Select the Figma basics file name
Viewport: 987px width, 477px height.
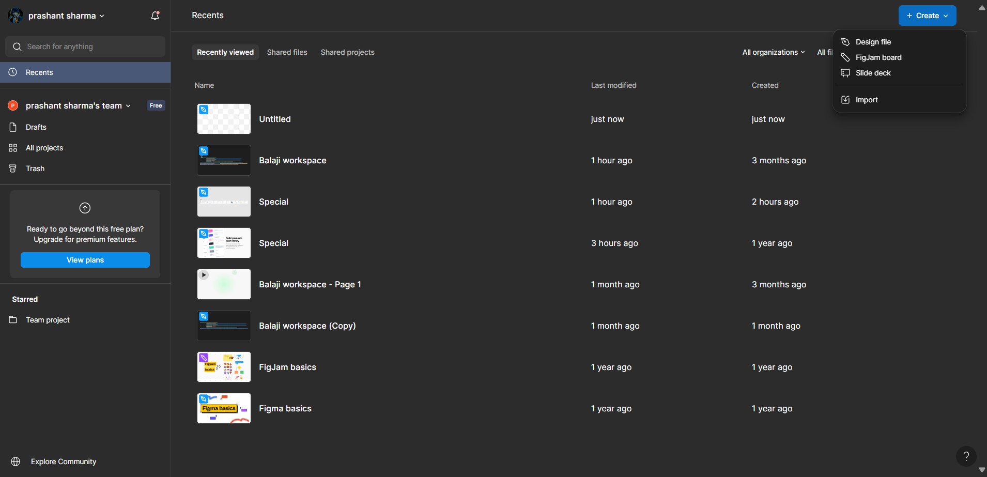[x=285, y=408]
